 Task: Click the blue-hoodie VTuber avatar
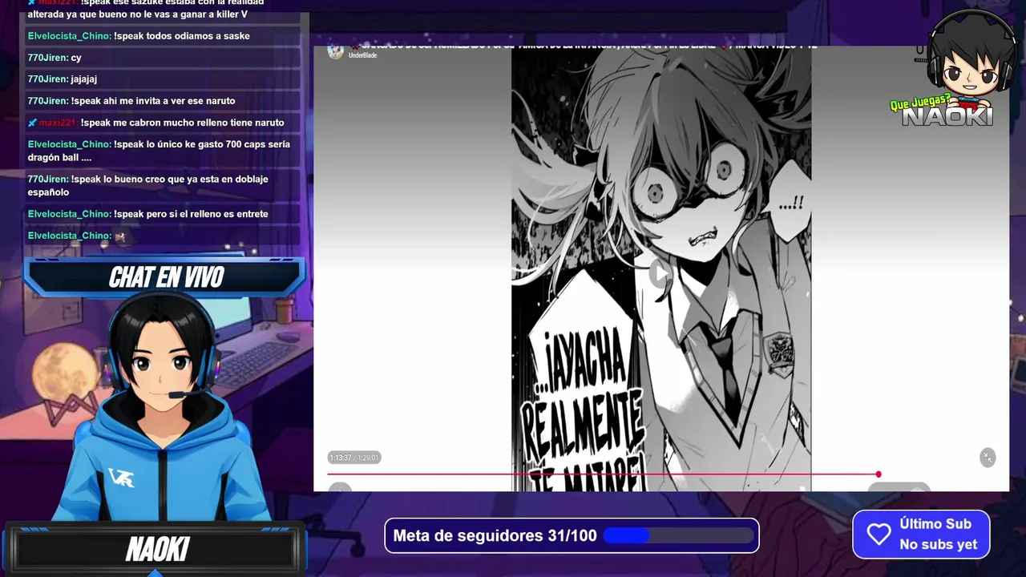point(164,409)
